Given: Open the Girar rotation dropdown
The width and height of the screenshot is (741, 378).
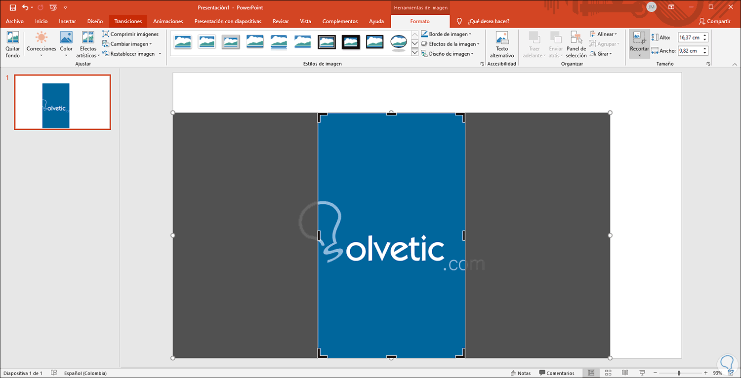Looking at the screenshot, I should (601, 54).
